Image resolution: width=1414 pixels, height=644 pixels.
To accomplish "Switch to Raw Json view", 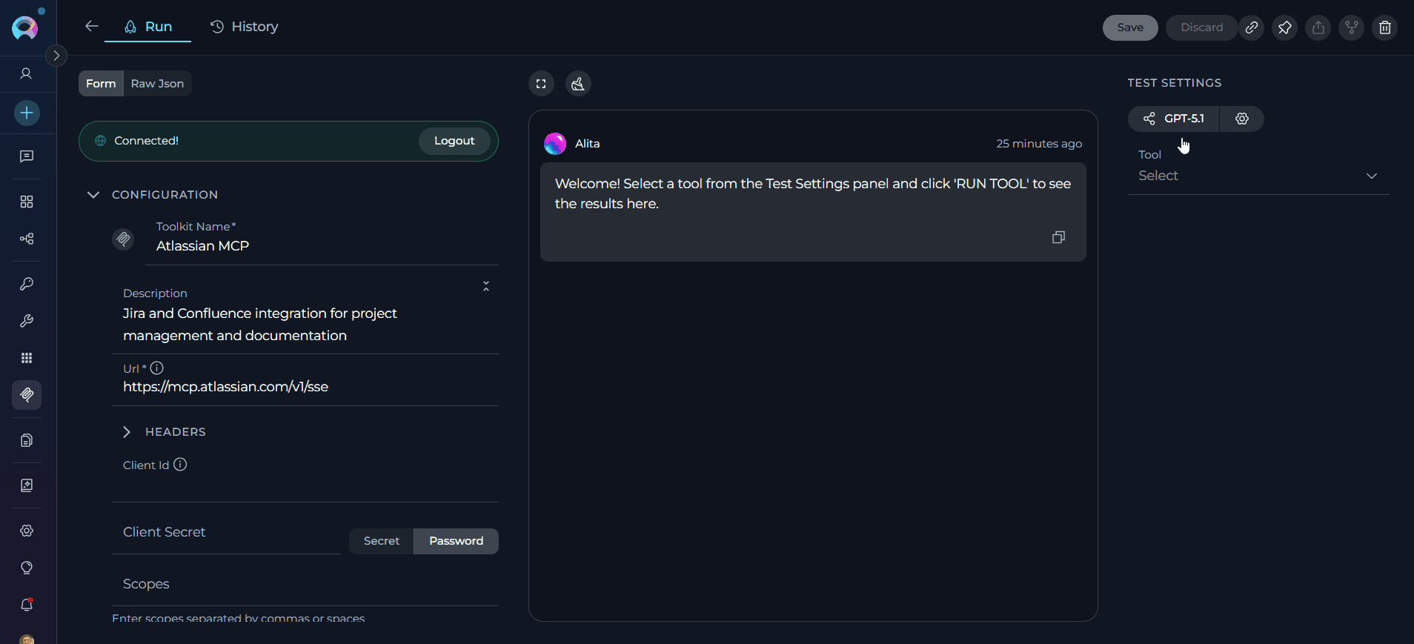I will [x=157, y=84].
